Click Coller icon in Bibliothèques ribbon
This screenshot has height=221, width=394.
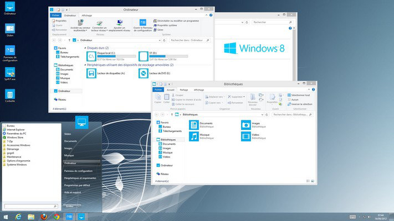167,97
